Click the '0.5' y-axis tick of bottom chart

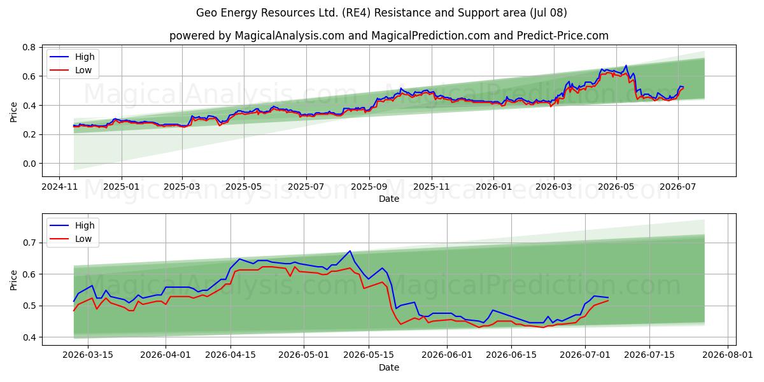(30, 306)
